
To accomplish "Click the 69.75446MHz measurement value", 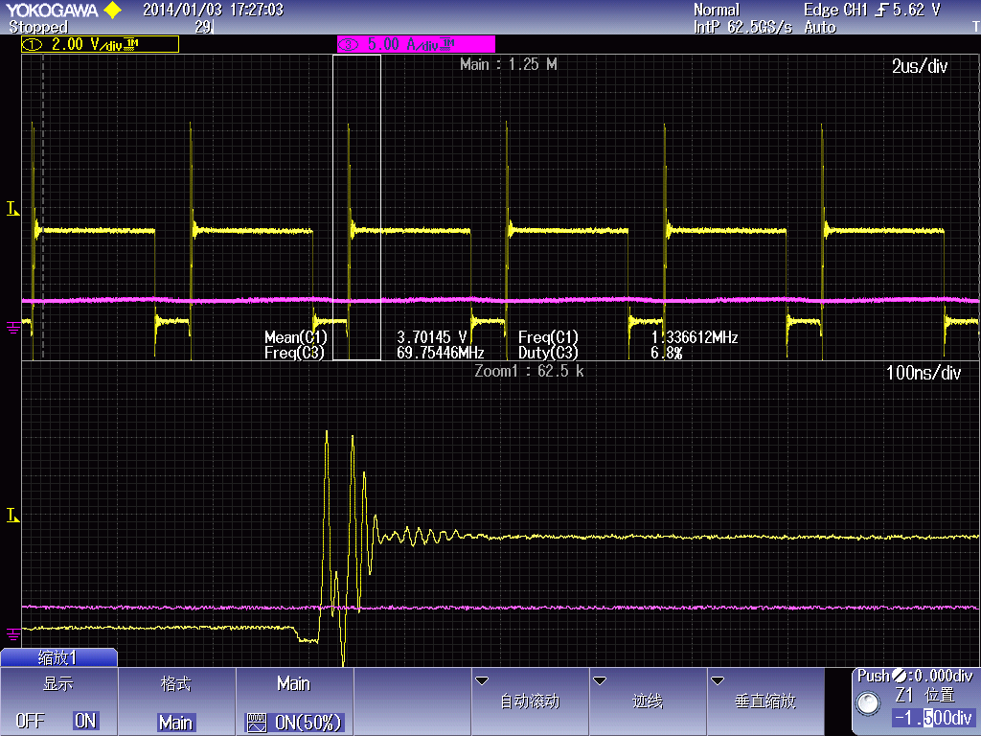I will (x=441, y=353).
